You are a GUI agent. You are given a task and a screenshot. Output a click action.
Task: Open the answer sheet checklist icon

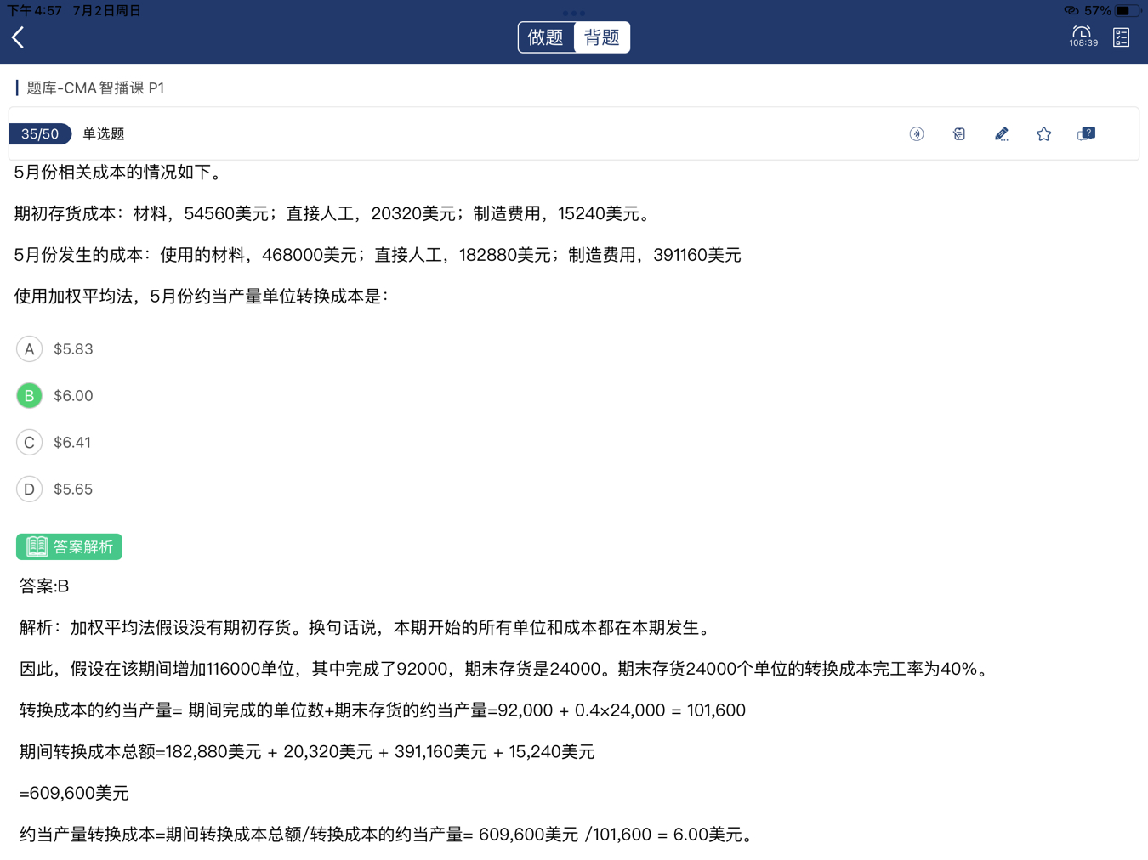[1121, 37]
